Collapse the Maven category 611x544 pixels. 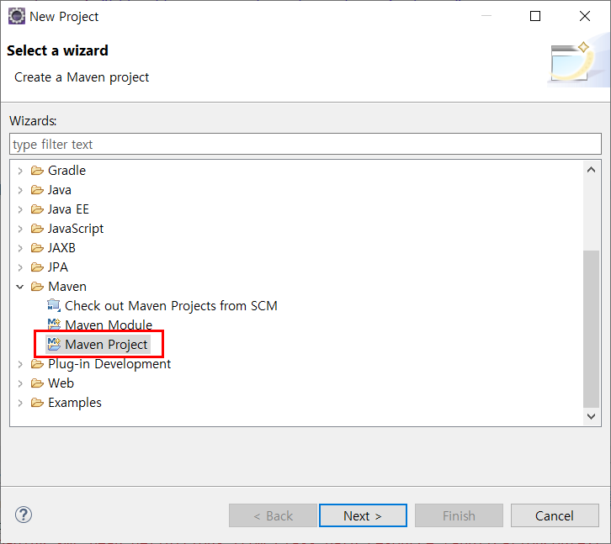(x=20, y=287)
